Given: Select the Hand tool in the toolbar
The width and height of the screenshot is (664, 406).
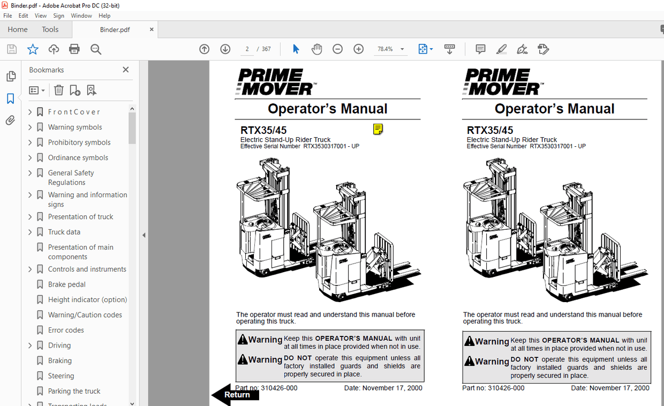Looking at the screenshot, I should tap(316, 49).
